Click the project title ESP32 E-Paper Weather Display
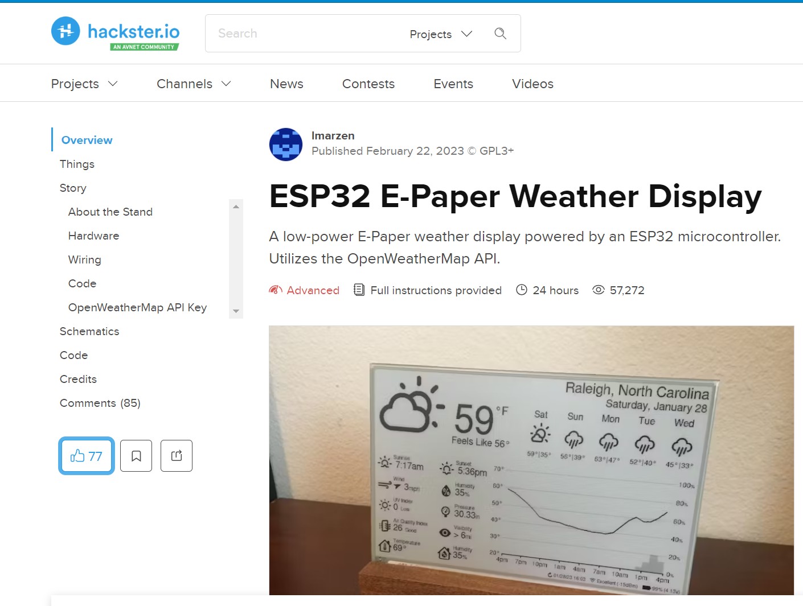 click(515, 196)
